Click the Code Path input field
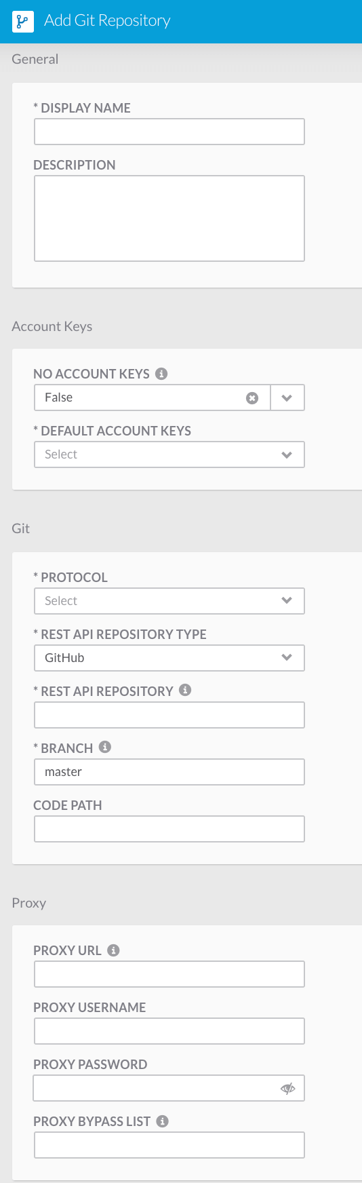The image size is (362, 1183). coord(169,829)
